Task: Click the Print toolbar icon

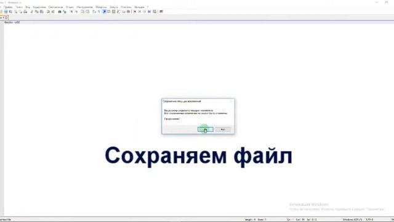Action: [25, 12]
